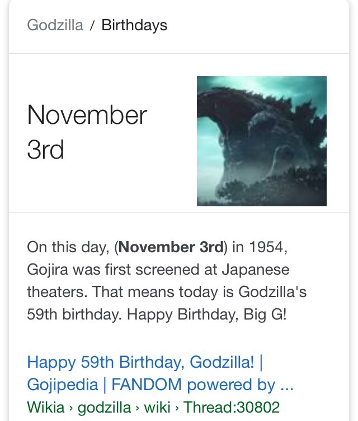Click the chevron right after Wikia

click(x=71, y=408)
